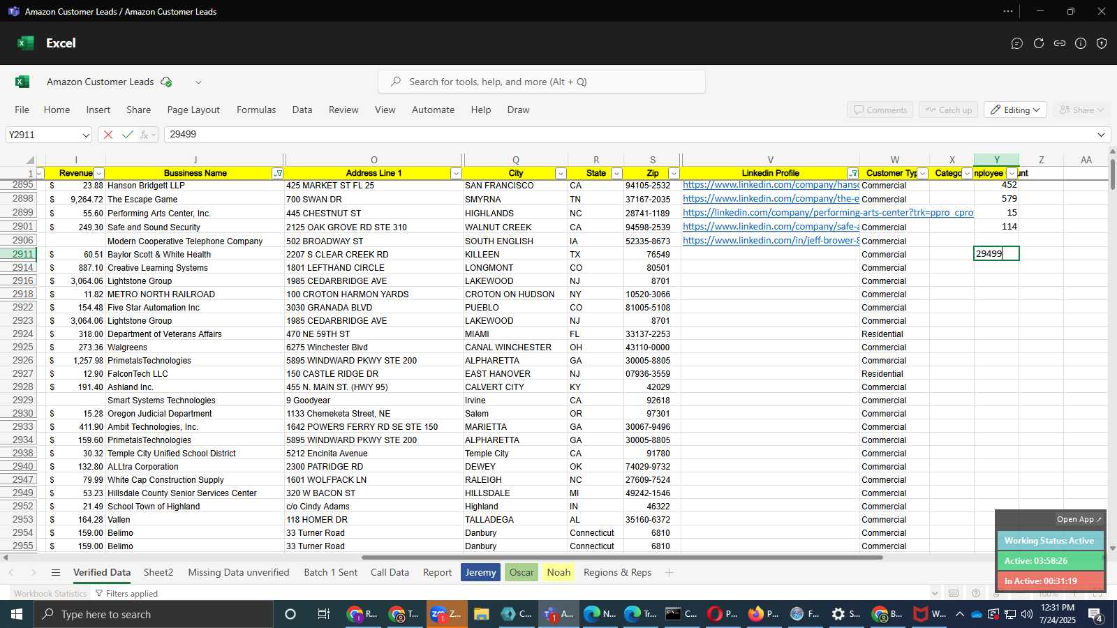The image size is (1117, 628).
Task: Switch to the Jeremy sheet
Action: (480, 572)
